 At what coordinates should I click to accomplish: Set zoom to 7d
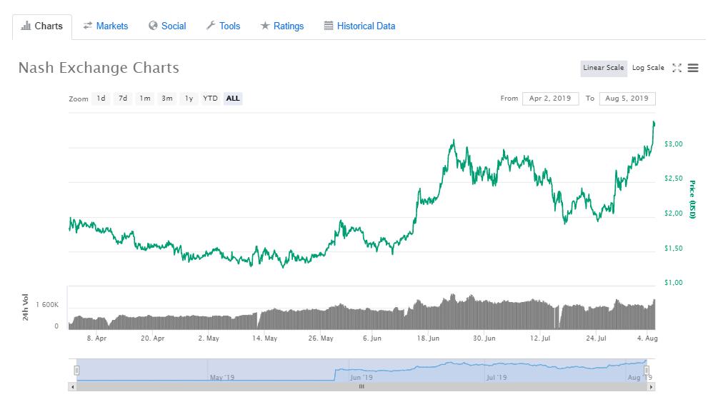point(123,99)
